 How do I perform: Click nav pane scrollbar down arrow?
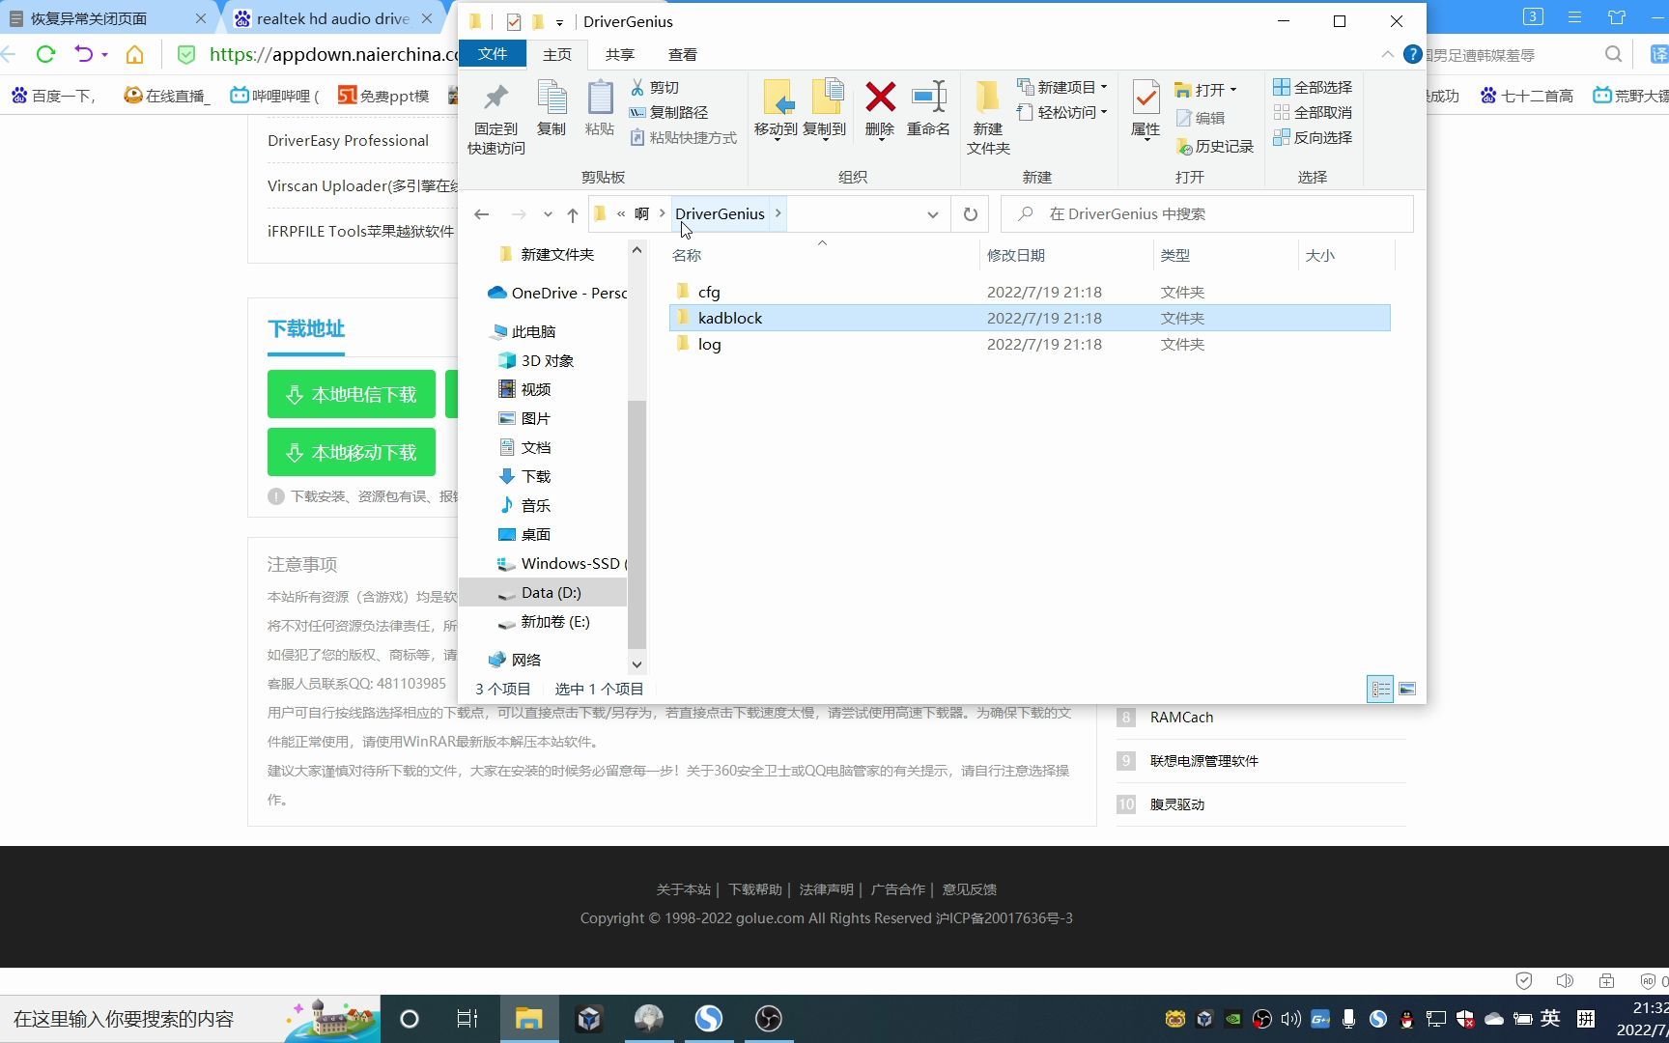[636, 663]
